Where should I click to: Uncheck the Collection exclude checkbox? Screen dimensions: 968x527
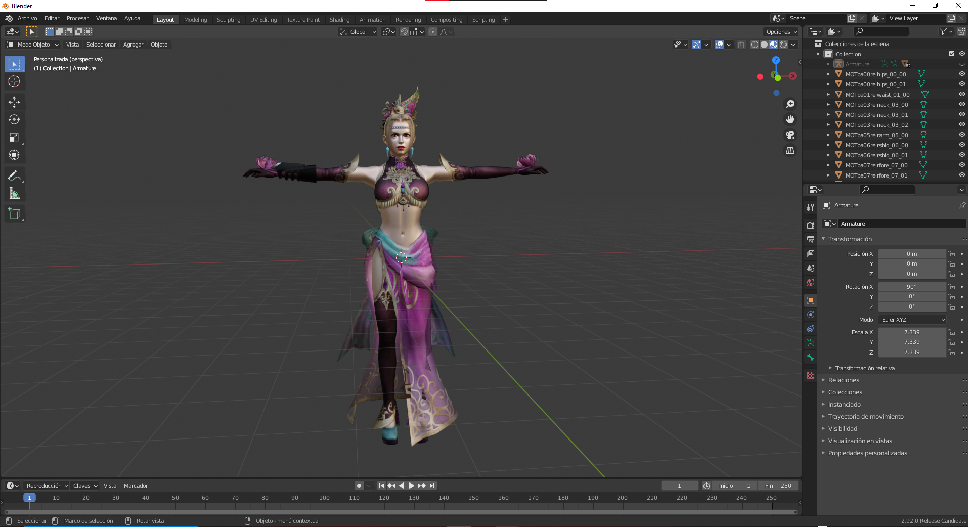(x=952, y=54)
